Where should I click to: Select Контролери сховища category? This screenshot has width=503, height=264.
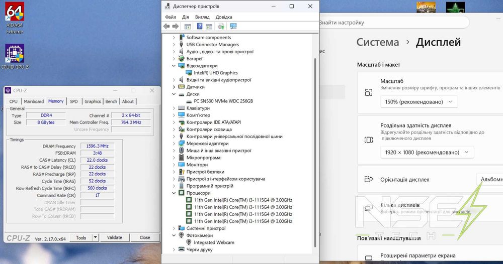click(x=209, y=129)
